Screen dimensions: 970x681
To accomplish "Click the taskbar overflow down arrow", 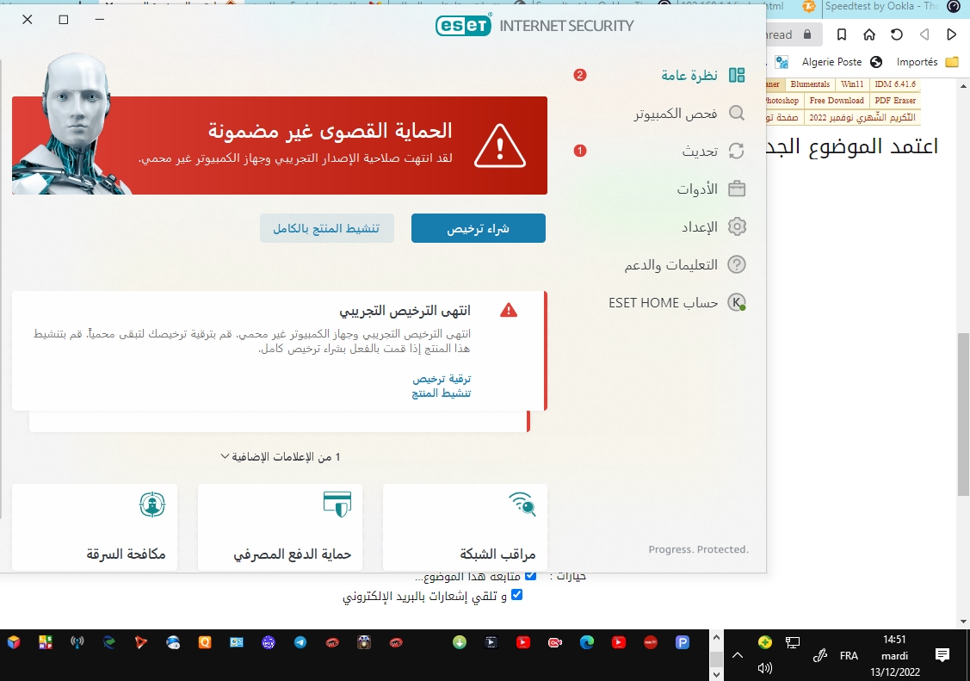I will pos(716,675).
